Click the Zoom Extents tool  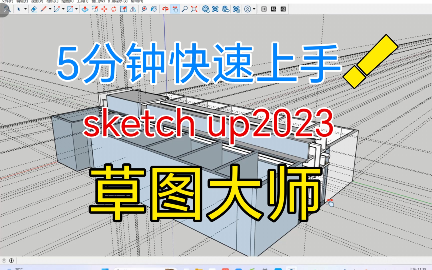194,9
